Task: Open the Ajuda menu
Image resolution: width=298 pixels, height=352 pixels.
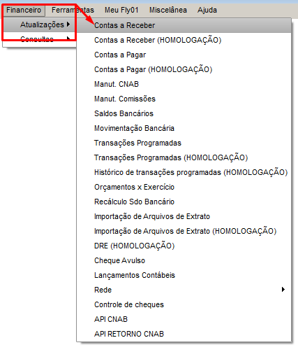Action: tap(207, 10)
